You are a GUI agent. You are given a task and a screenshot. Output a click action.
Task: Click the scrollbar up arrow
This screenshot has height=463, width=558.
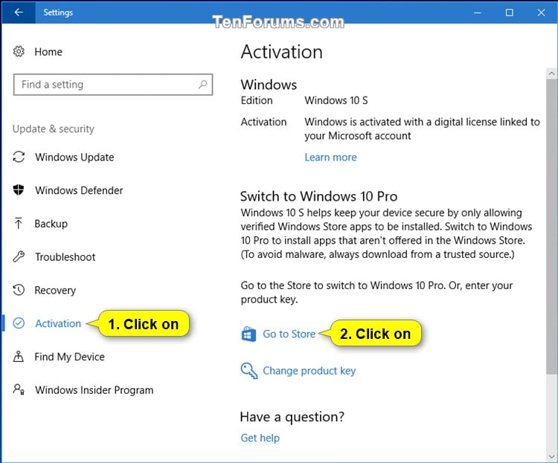click(551, 74)
